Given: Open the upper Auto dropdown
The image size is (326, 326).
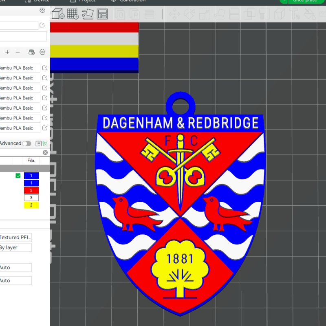Looking at the screenshot, I should (x=16, y=267).
